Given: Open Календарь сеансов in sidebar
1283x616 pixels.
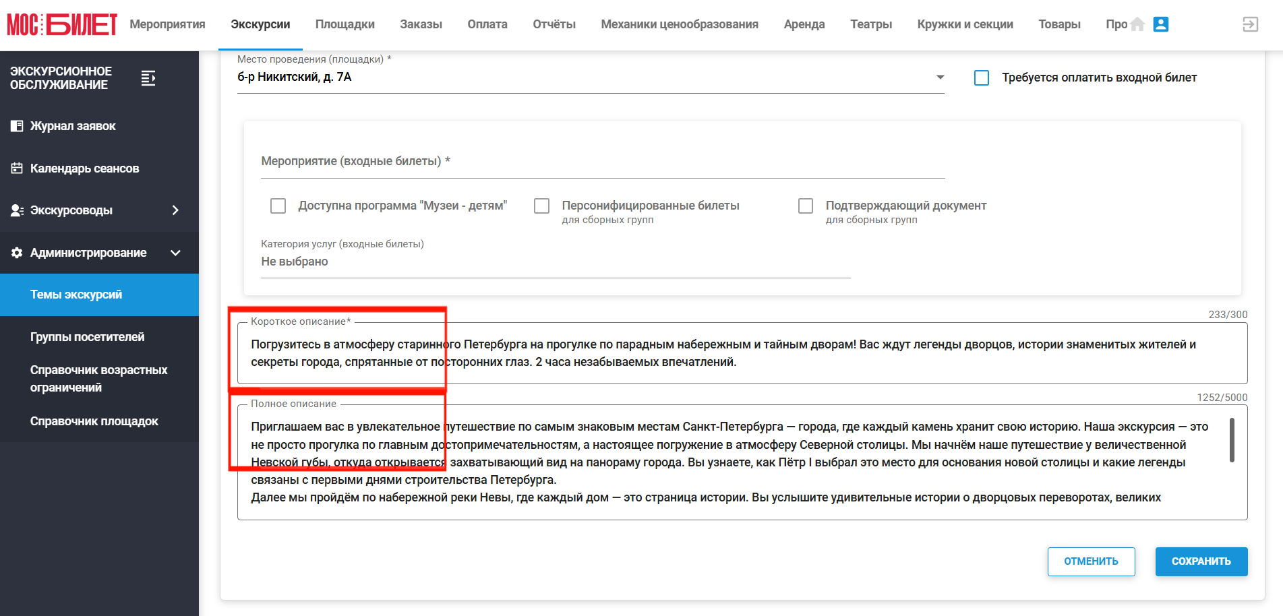Looking at the screenshot, I should click(x=84, y=168).
